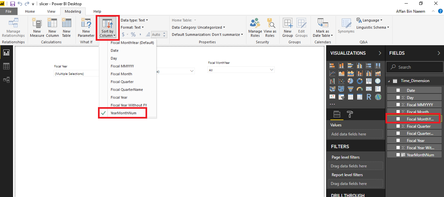
Task: Click New Group button
Action: click(288, 28)
